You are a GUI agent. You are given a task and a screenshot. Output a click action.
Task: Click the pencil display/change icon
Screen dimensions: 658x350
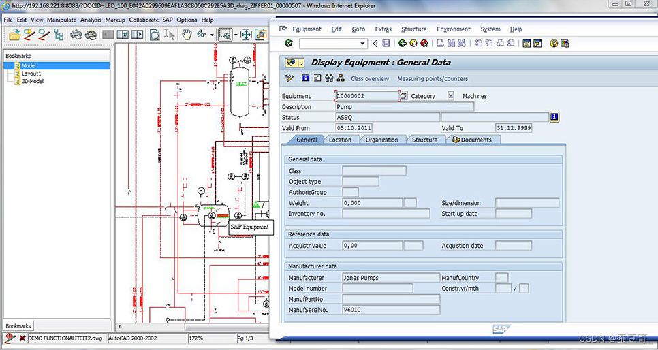289,78
